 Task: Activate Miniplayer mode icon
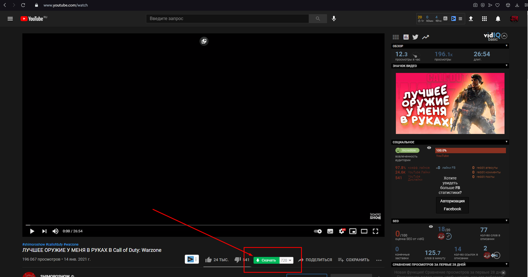pyautogui.click(x=353, y=231)
